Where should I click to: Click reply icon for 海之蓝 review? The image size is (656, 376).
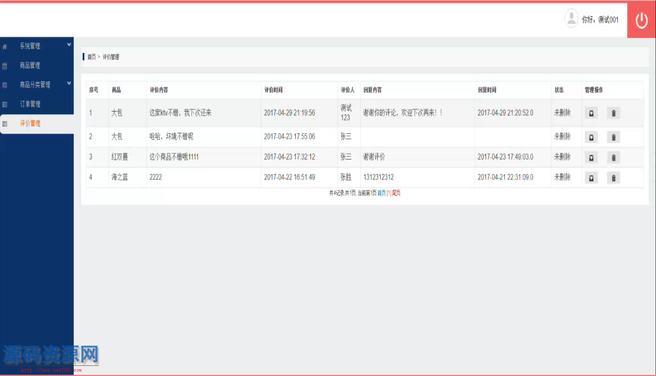tap(591, 178)
